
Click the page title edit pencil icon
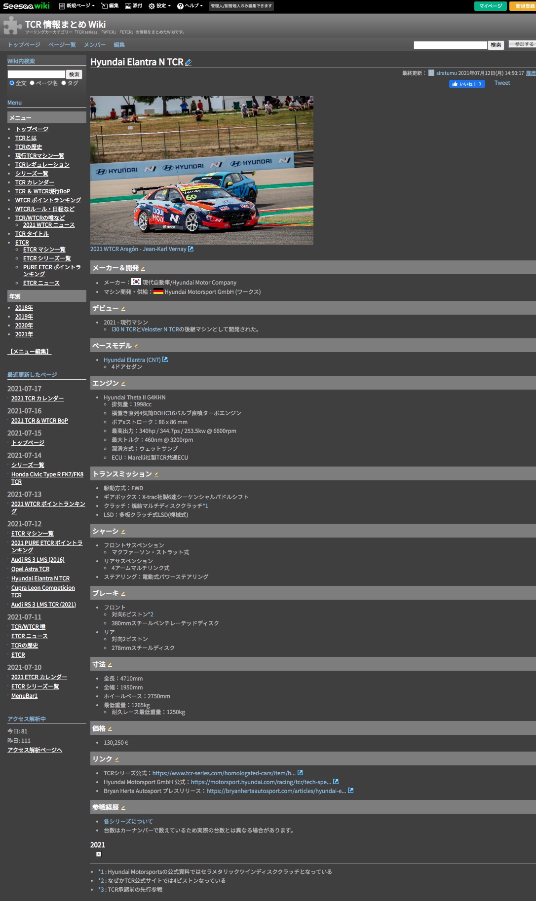point(188,63)
